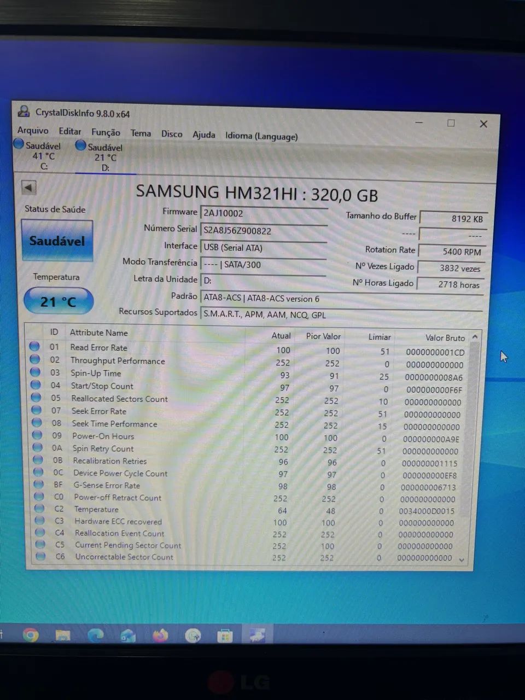The width and height of the screenshot is (525, 700).
Task: Click the Recursos Suportados field
Action: [342, 315]
